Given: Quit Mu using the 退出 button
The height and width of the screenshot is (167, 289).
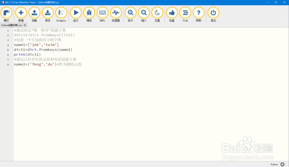Looking at the screenshot, I should (213, 13).
